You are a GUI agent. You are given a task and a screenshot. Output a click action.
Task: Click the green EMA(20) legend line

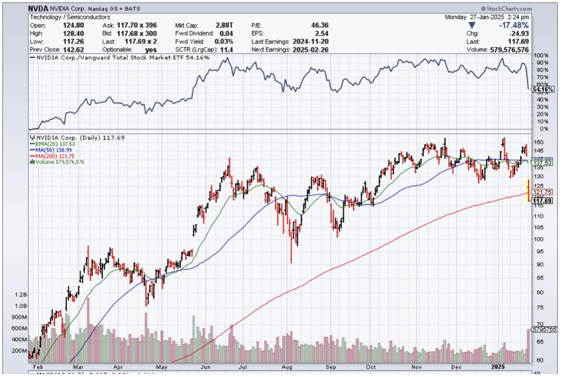[32, 144]
